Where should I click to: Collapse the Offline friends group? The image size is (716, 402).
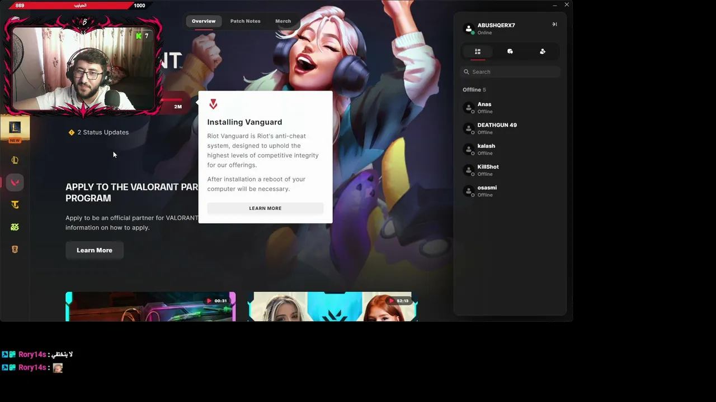[x=474, y=90]
